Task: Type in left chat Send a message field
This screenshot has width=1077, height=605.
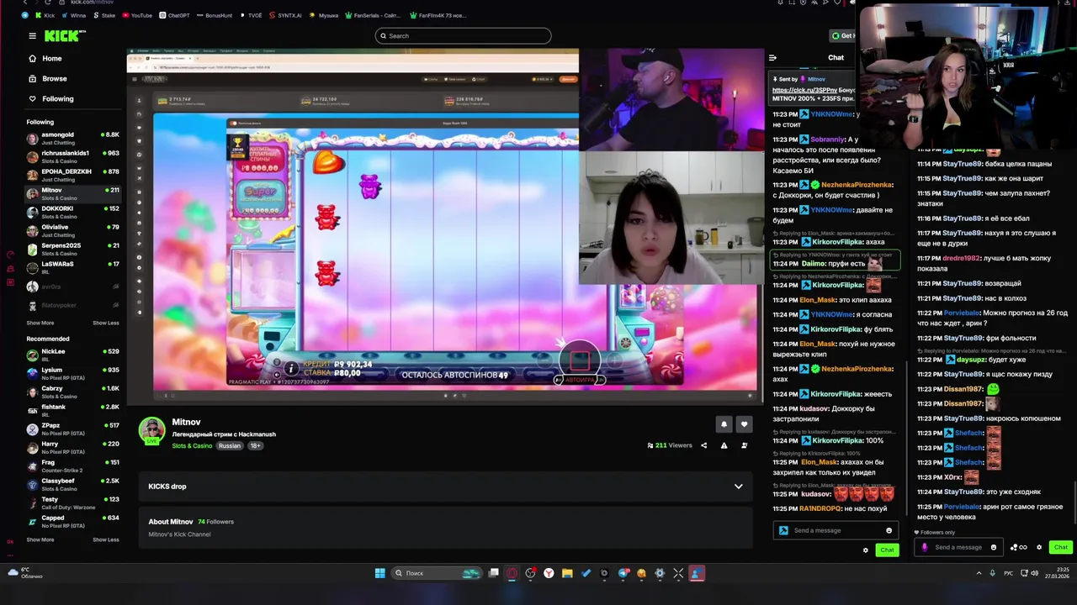Action: pyautogui.click(x=835, y=530)
